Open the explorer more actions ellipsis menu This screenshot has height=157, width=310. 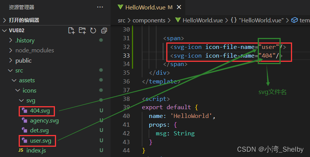100,7
